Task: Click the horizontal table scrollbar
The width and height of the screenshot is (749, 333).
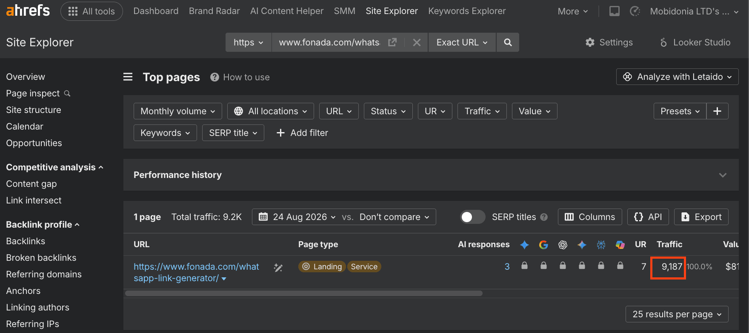Action: [304, 293]
